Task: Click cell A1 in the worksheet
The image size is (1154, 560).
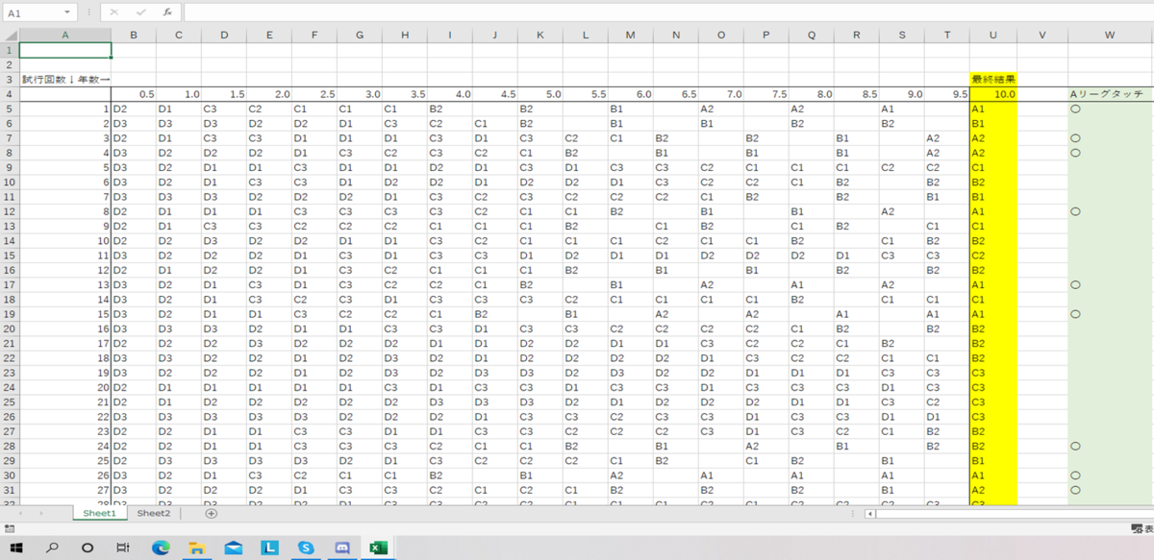Action: tap(65, 50)
